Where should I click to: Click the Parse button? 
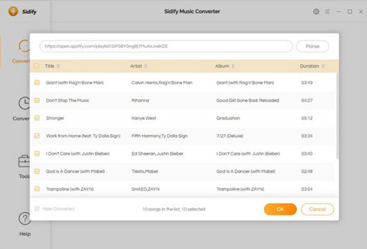click(x=312, y=46)
